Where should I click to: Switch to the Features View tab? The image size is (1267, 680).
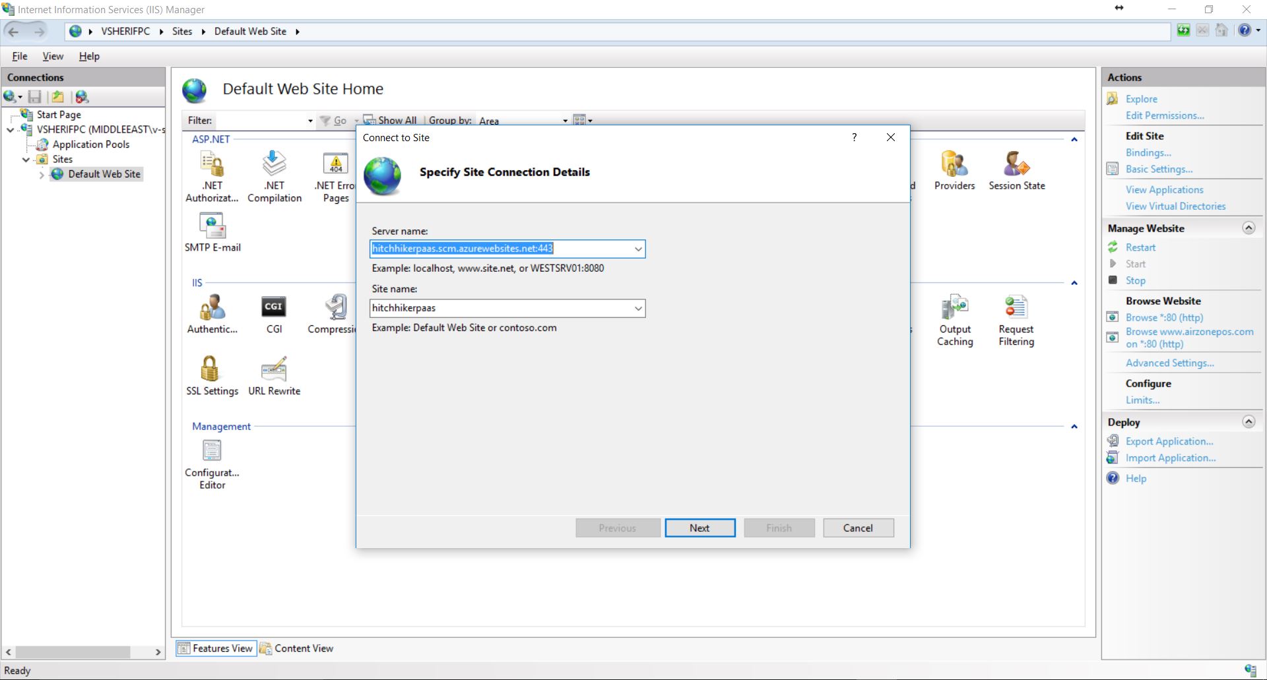[x=216, y=648]
